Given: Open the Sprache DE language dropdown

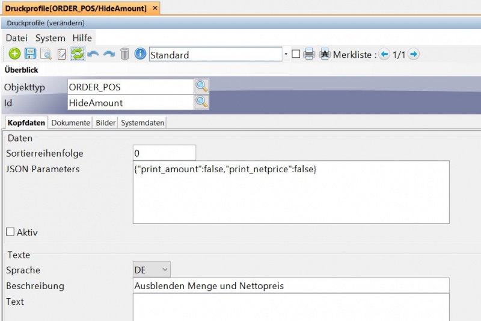Looking at the screenshot, I should coord(152,270).
